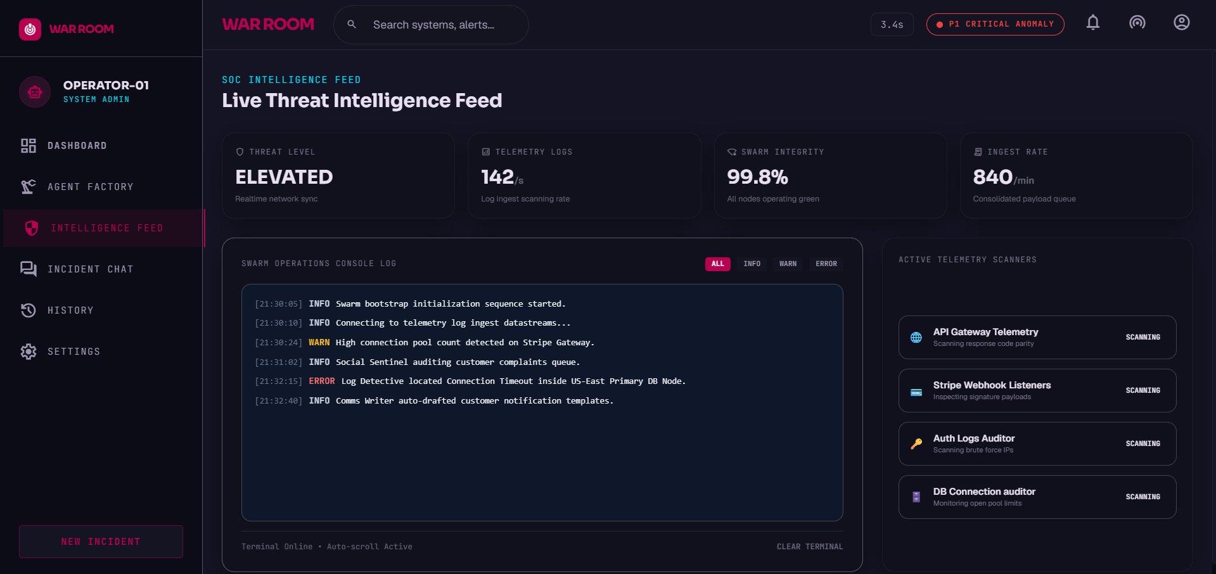Filter console log by ALL

[x=717, y=264]
